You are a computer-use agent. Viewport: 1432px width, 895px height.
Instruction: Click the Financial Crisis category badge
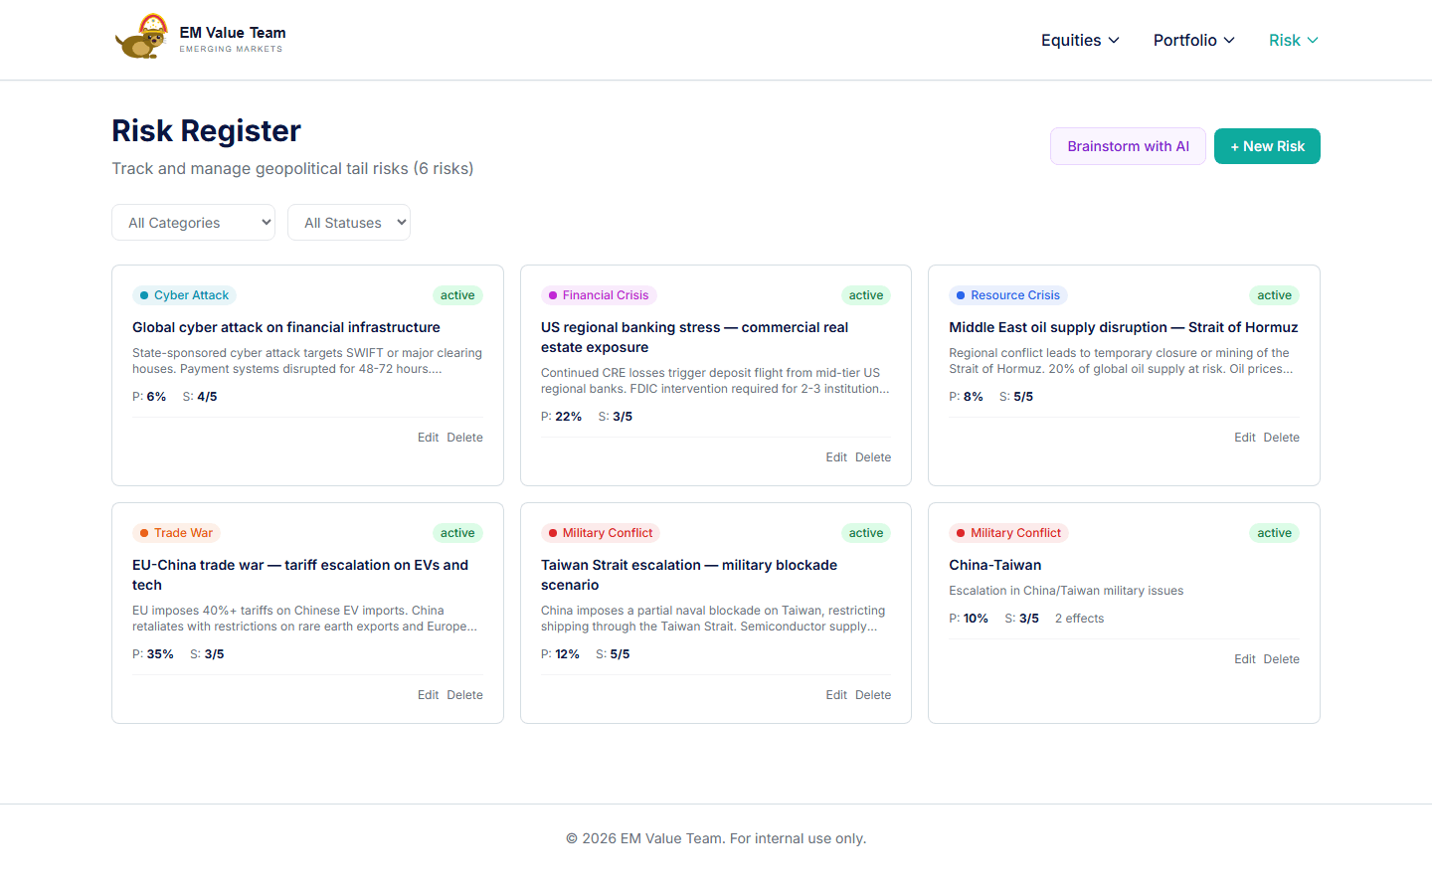(x=599, y=295)
